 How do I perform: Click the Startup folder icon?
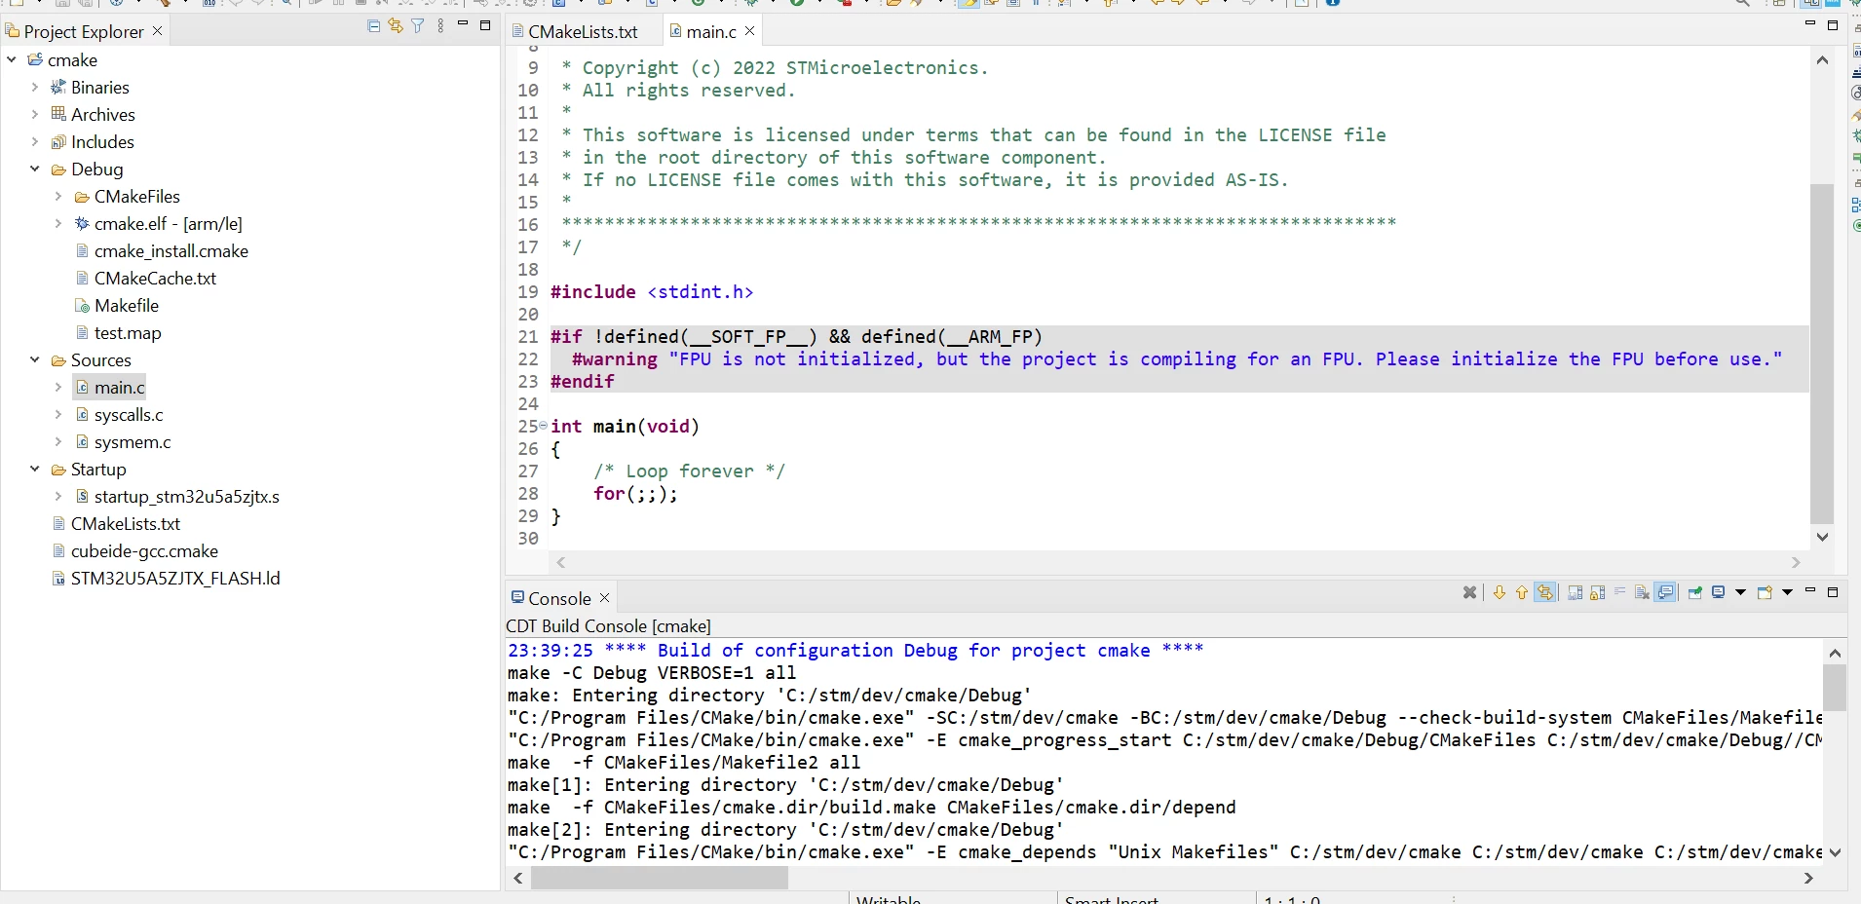pos(58,469)
